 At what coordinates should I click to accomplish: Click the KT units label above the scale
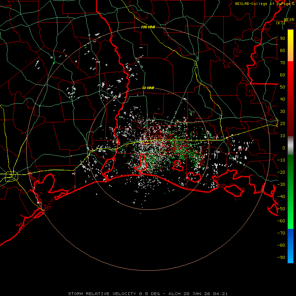point(281,23)
